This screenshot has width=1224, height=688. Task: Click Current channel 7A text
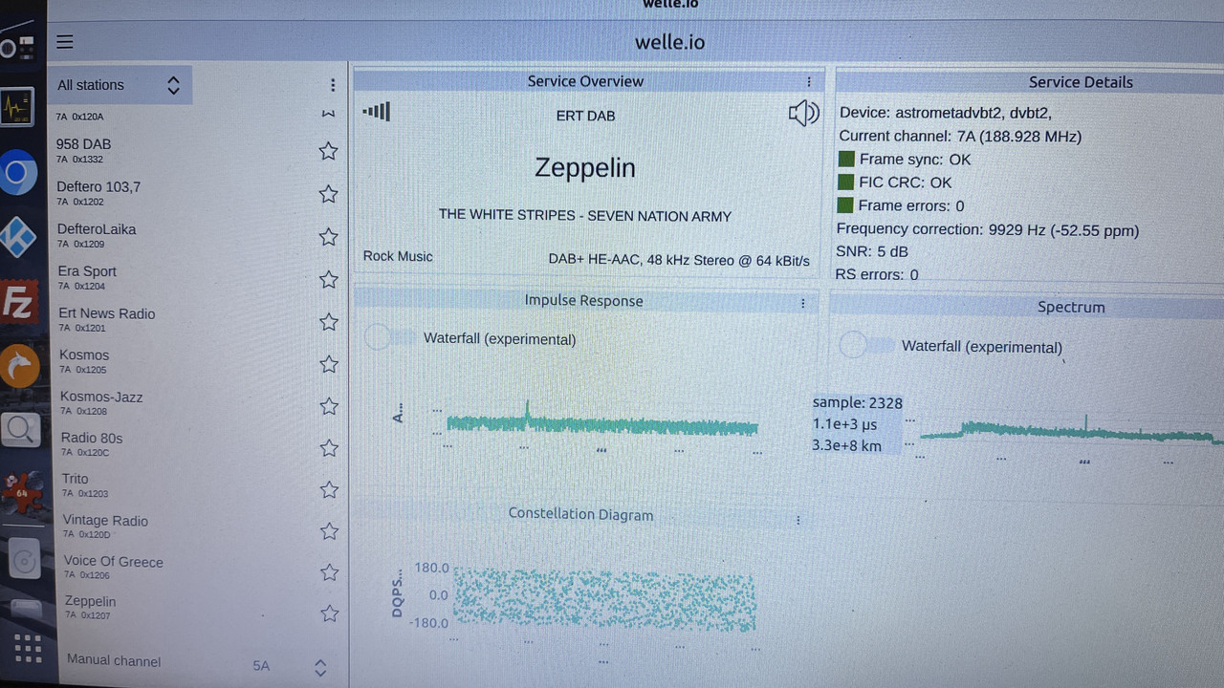[960, 137]
